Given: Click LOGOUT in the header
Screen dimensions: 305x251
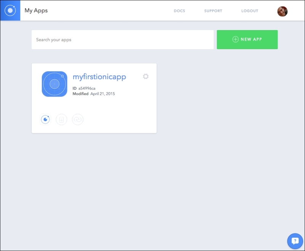Looking at the screenshot, I should tap(250, 11).
